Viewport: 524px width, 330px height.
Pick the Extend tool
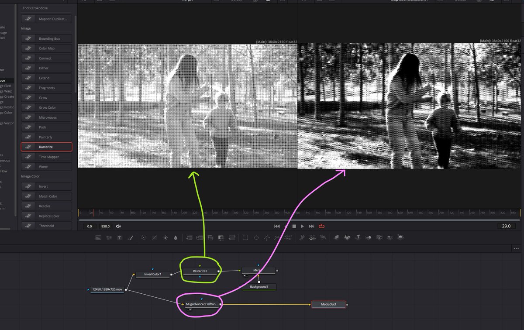[x=46, y=78]
